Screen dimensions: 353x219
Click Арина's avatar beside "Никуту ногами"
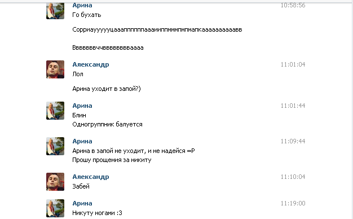pyautogui.click(x=55, y=208)
